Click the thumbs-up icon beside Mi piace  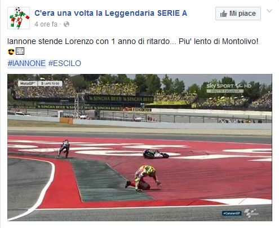[x=224, y=14]
